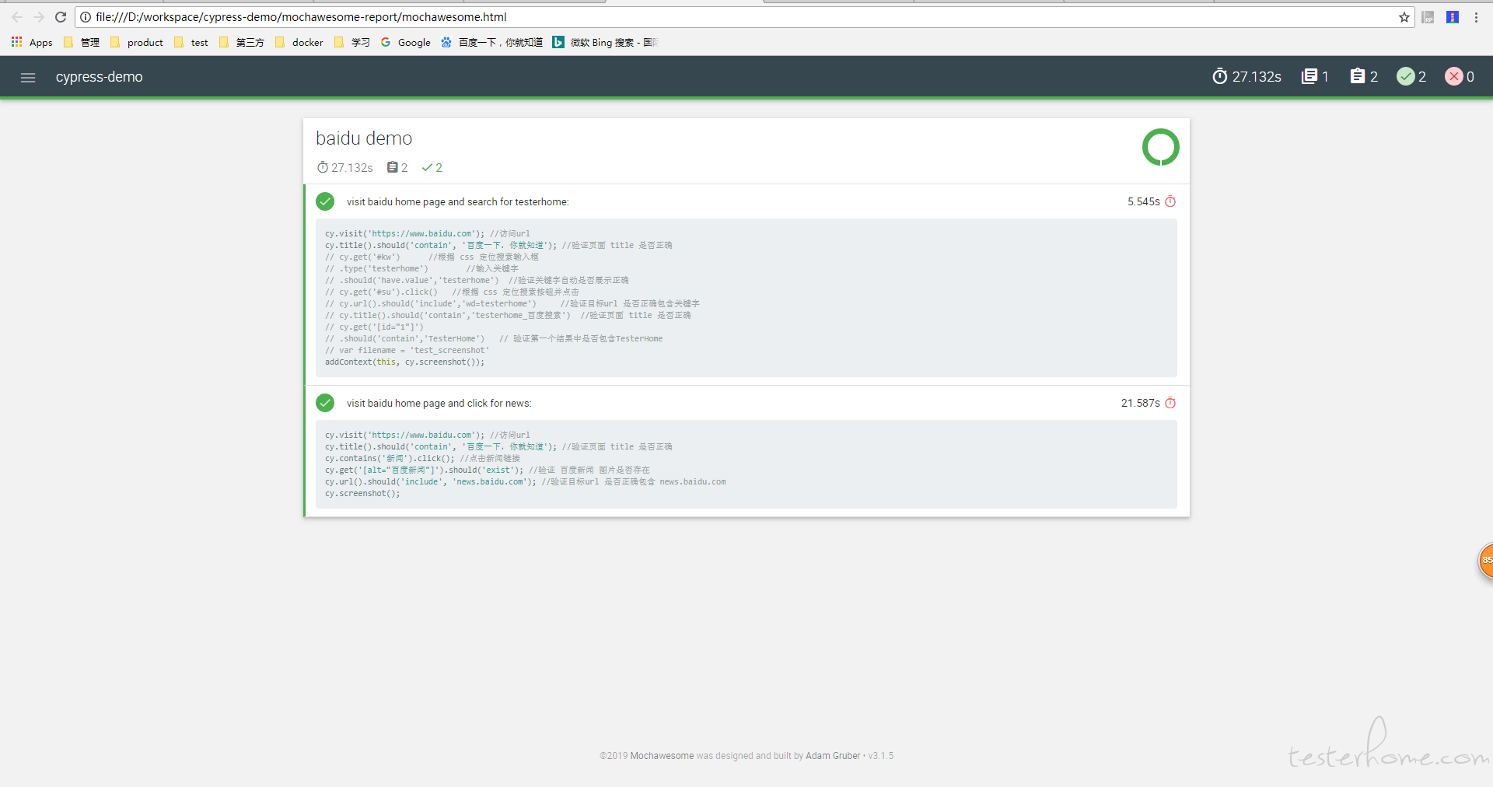The image size is (1493, 787).
Task: Click the blue extension icon in toolbar
Action: (x=1453, y=17)
